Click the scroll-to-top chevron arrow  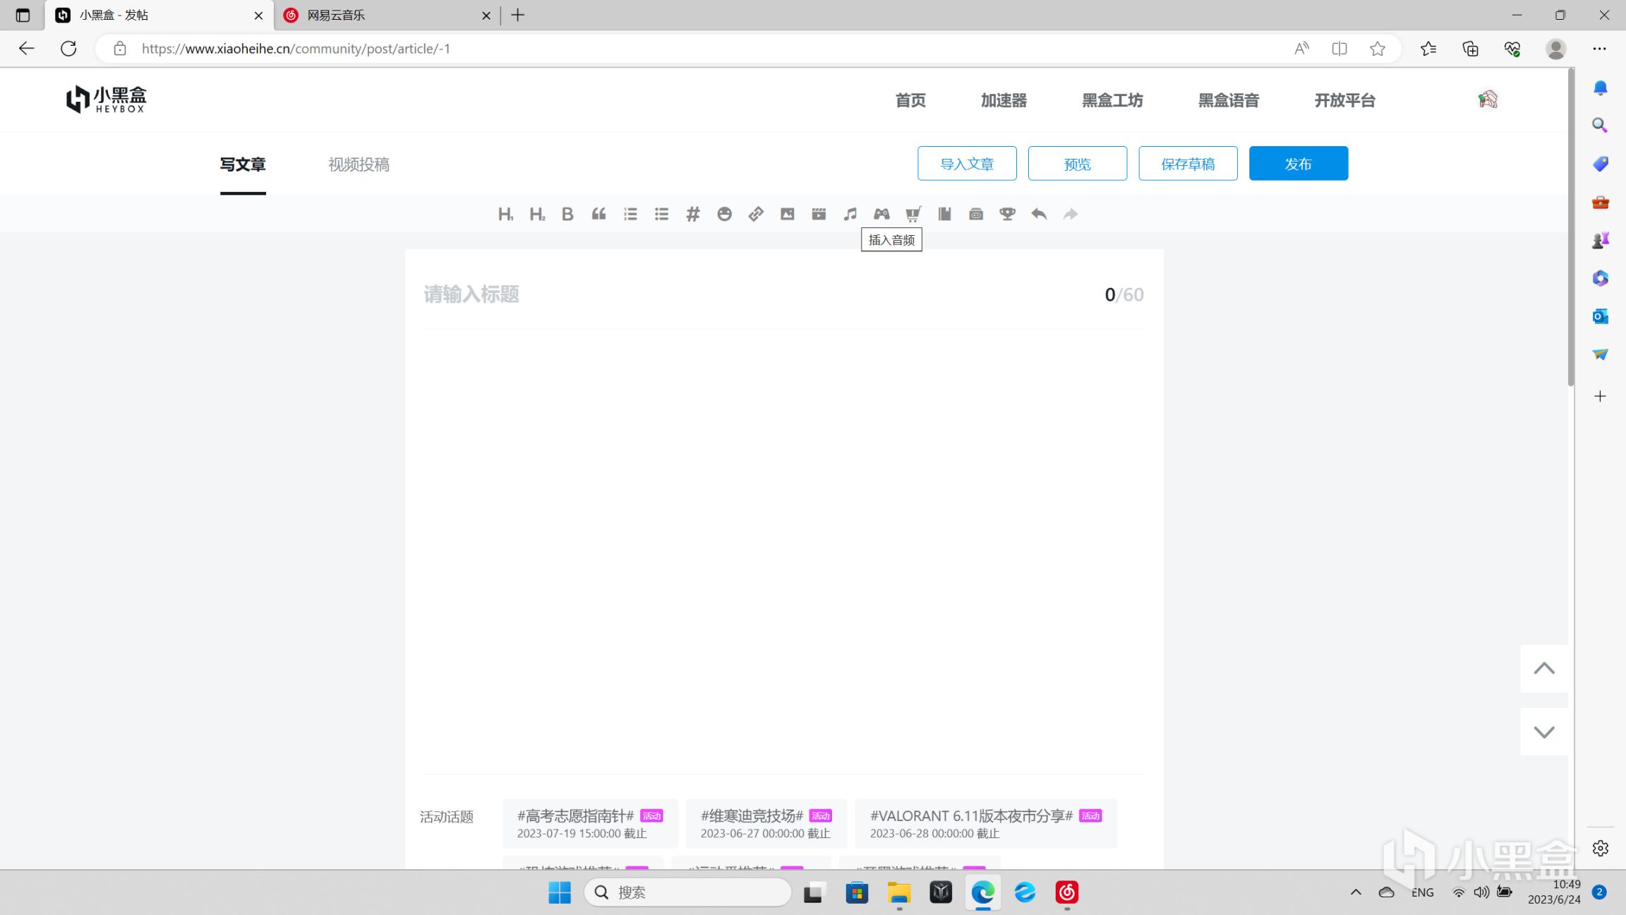1544,668
